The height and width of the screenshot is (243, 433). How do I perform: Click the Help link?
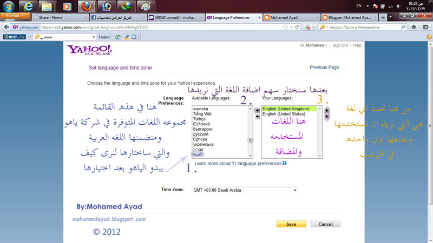click(x=357, y=45)
